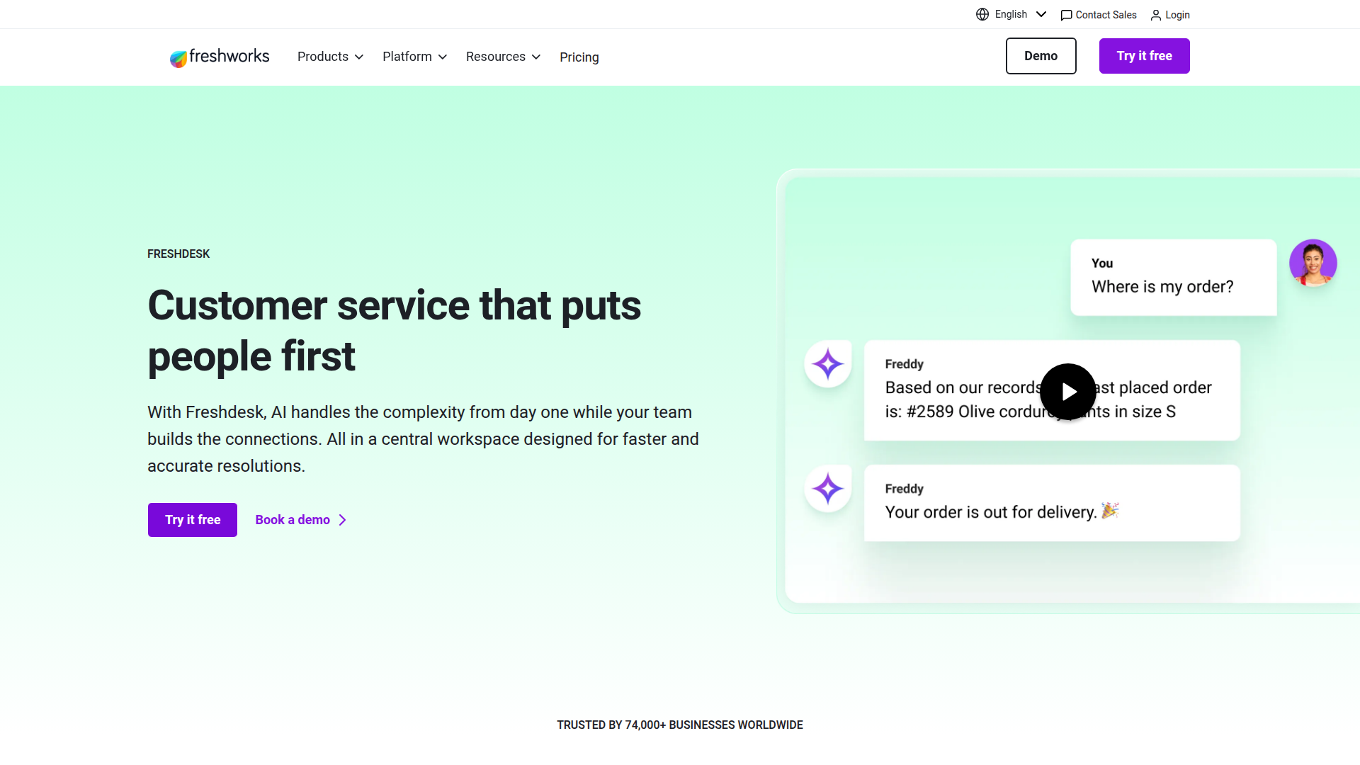
Task: Click the Demo button
Action: click(x=1041, y=56)
